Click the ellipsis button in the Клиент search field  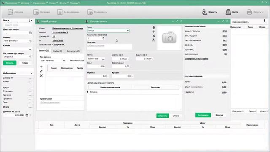click(30, 49)
